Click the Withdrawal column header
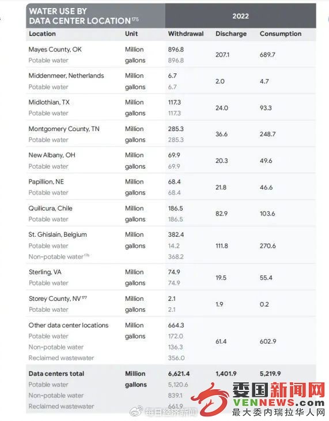The image size is (329, 421). 186,34
